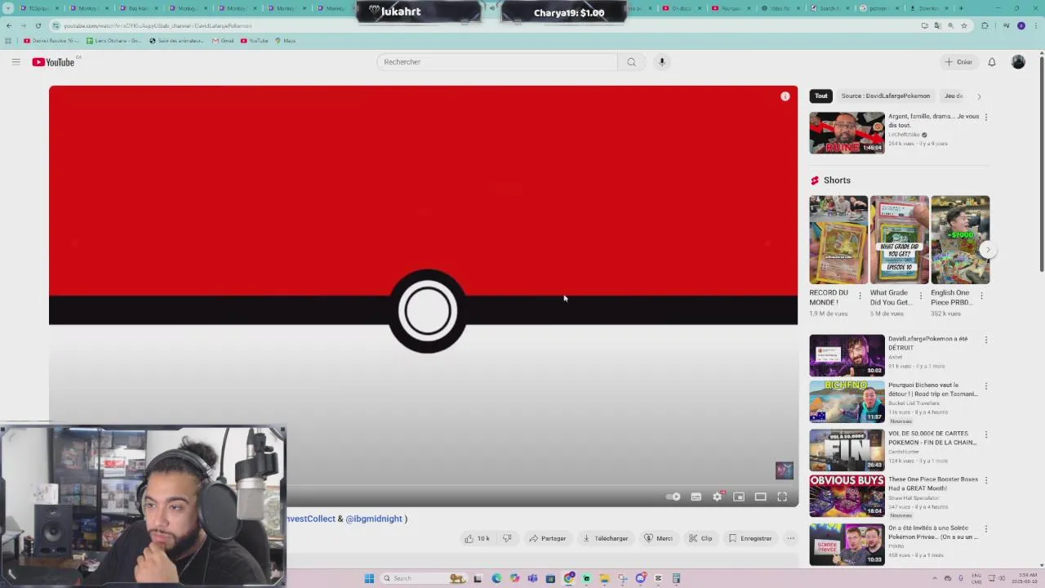1045x588 pixels.
Task: Open the @ibgmidnight channel link
Action: [x=374, y=519]
